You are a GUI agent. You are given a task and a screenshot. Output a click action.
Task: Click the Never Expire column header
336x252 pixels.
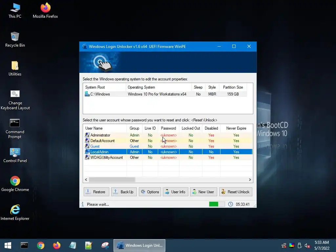point(236,128)
